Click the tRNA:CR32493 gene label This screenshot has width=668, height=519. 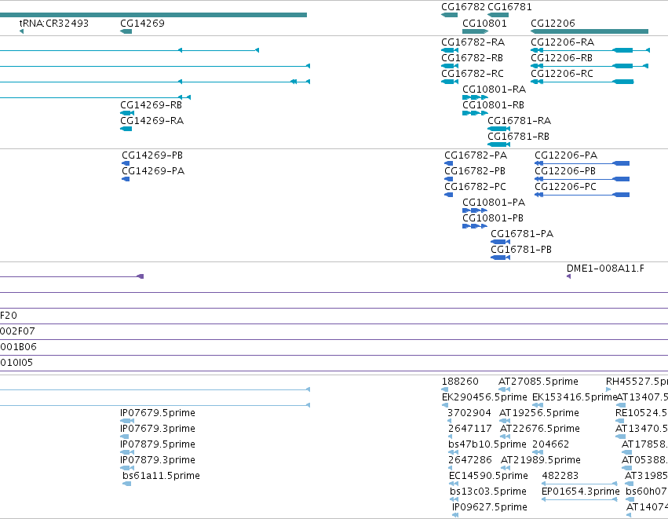(x=54, y=24)
